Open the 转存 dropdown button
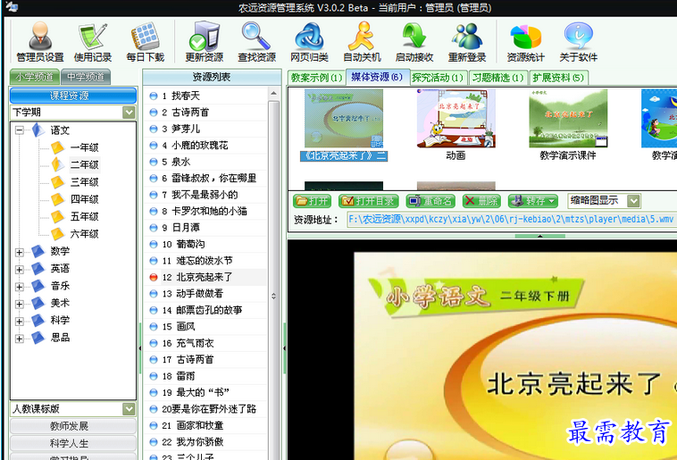The image size is (677, 460). (x=533, y=201)
